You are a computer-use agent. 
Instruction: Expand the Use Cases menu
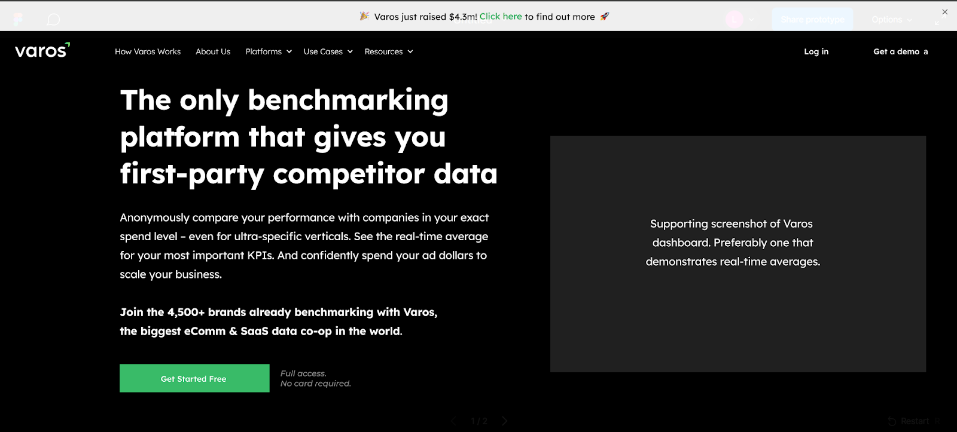coord(328,51)
